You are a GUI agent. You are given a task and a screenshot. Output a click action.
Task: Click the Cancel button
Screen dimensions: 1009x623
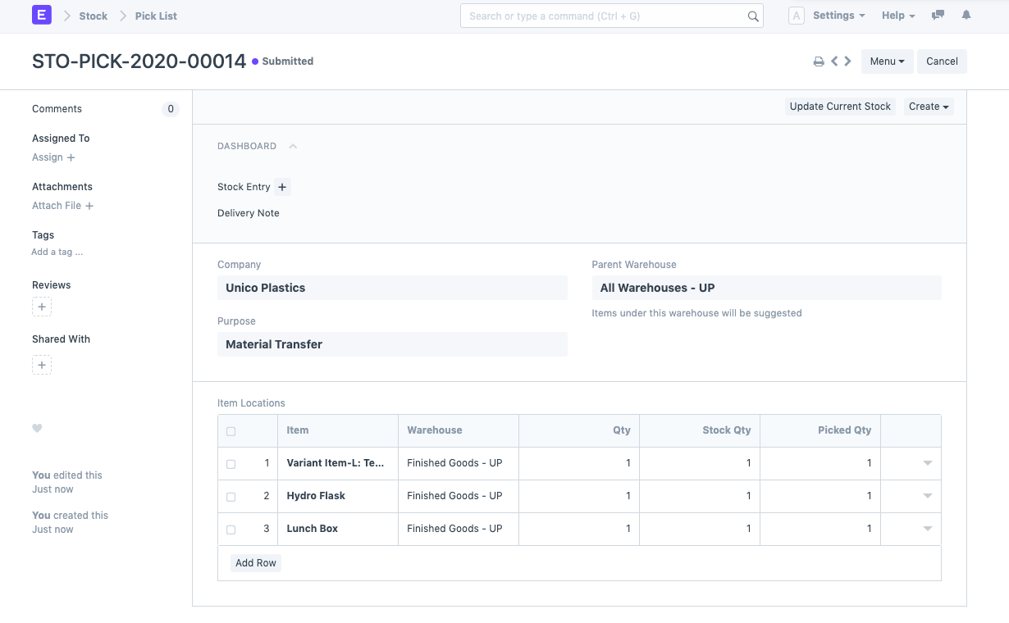(x=942, y=61)
